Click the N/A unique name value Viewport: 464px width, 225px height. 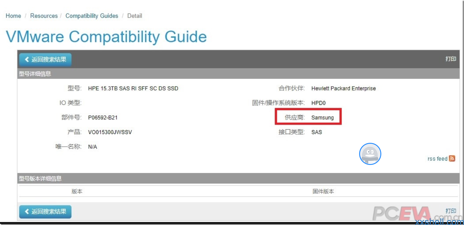click(92, 147)
